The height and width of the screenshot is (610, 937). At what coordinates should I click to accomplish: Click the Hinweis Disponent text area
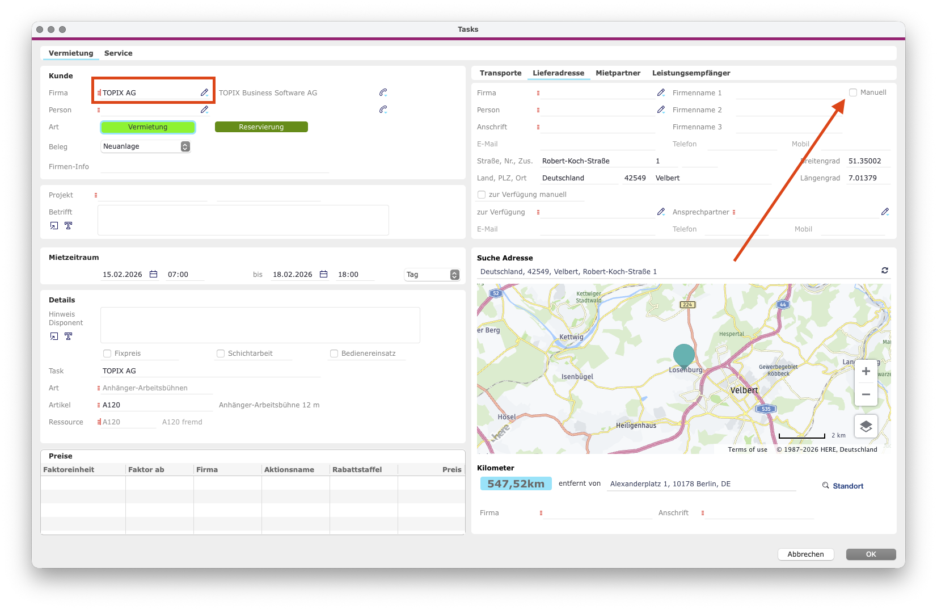pos(260,325)
